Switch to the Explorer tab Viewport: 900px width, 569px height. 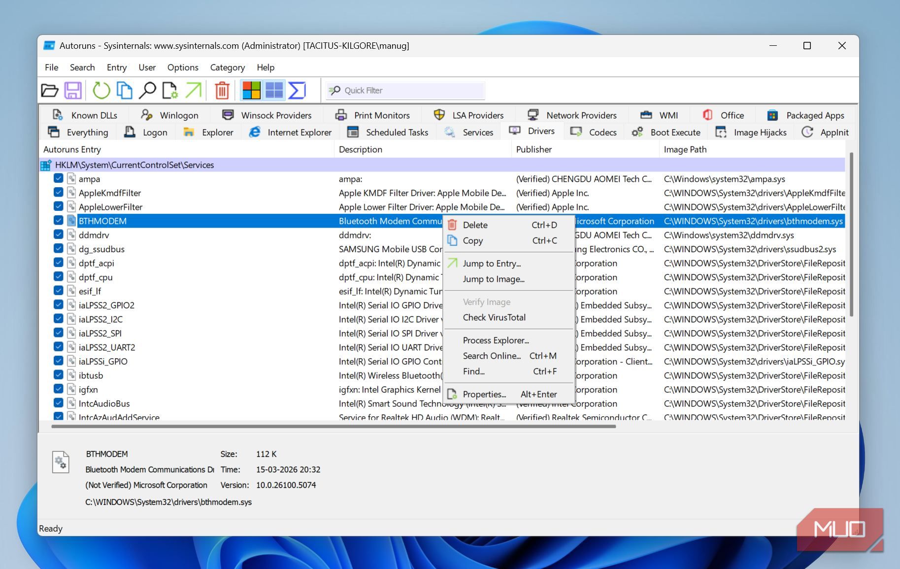pos(208,133)
